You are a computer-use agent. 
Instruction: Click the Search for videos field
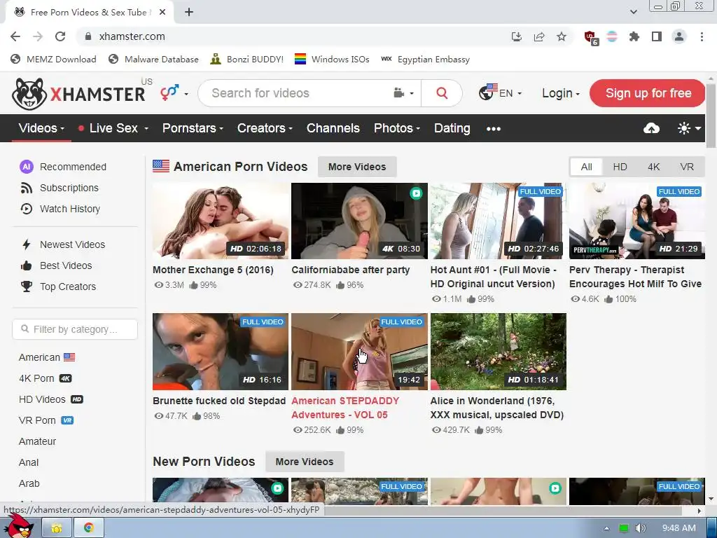click(297, 93)
